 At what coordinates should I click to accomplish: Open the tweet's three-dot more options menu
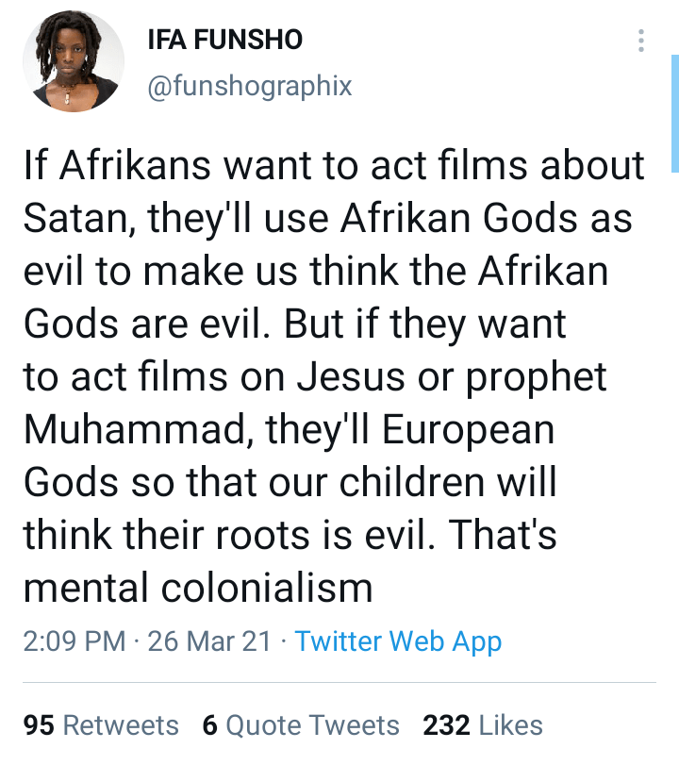pos(641,42)
